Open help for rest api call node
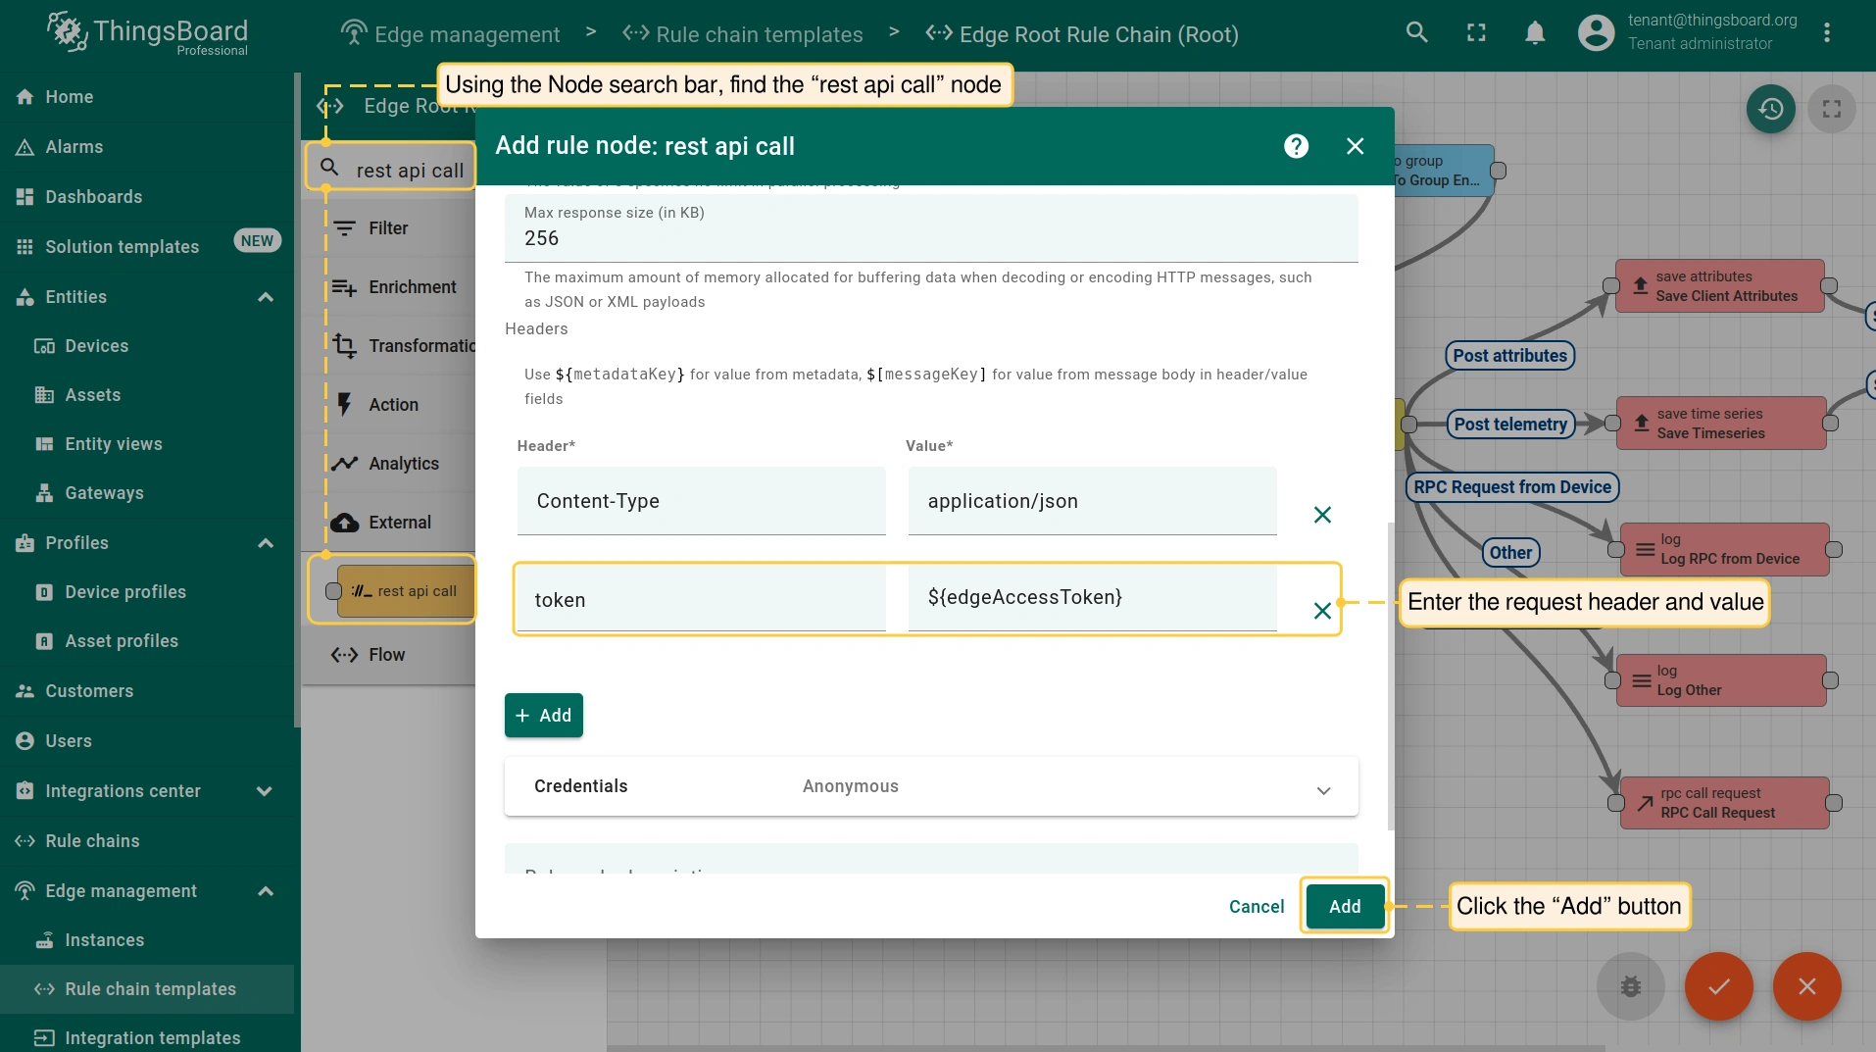1876x1052 pixels. 1296,146
